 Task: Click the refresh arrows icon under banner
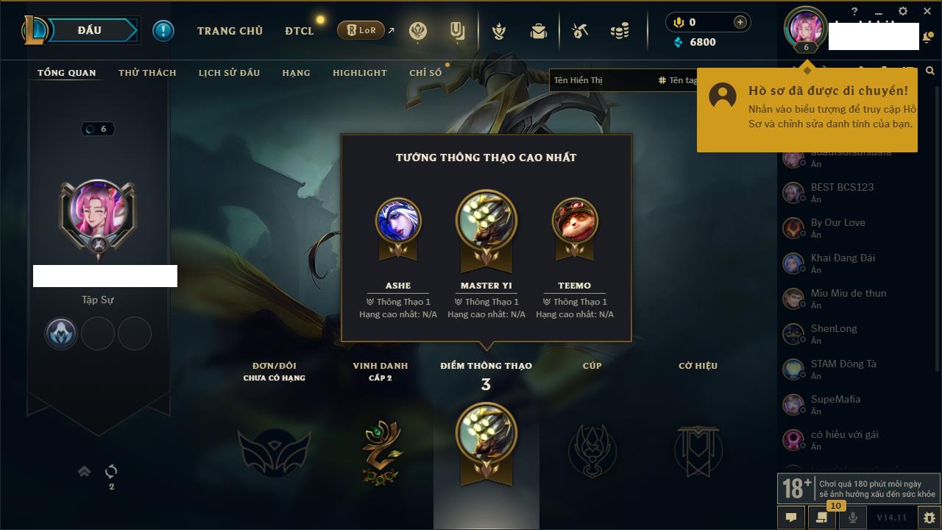(111, 471)
